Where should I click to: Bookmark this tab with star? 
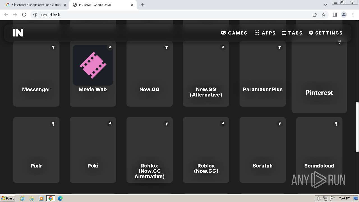coord(324,15)
